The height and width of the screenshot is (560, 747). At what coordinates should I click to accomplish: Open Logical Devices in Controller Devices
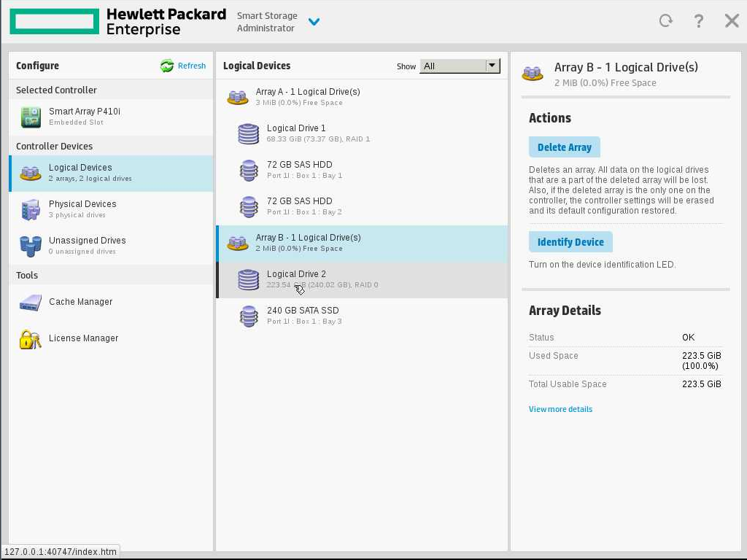pyautogui.click(x=111, y=174)
